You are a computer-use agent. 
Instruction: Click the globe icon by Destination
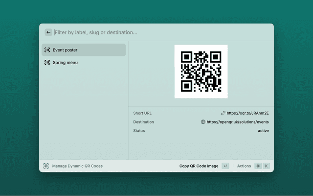(203, 122)
